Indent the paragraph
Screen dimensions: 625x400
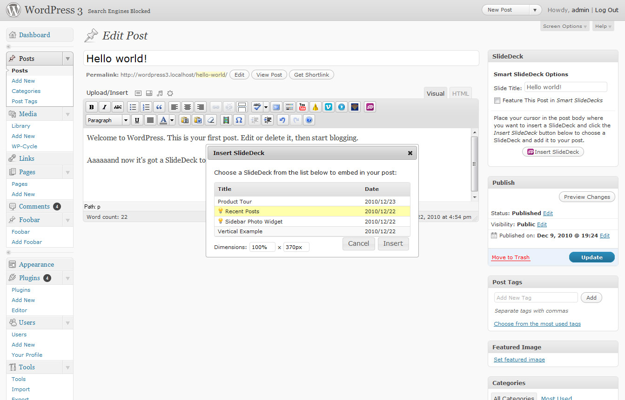268,120
